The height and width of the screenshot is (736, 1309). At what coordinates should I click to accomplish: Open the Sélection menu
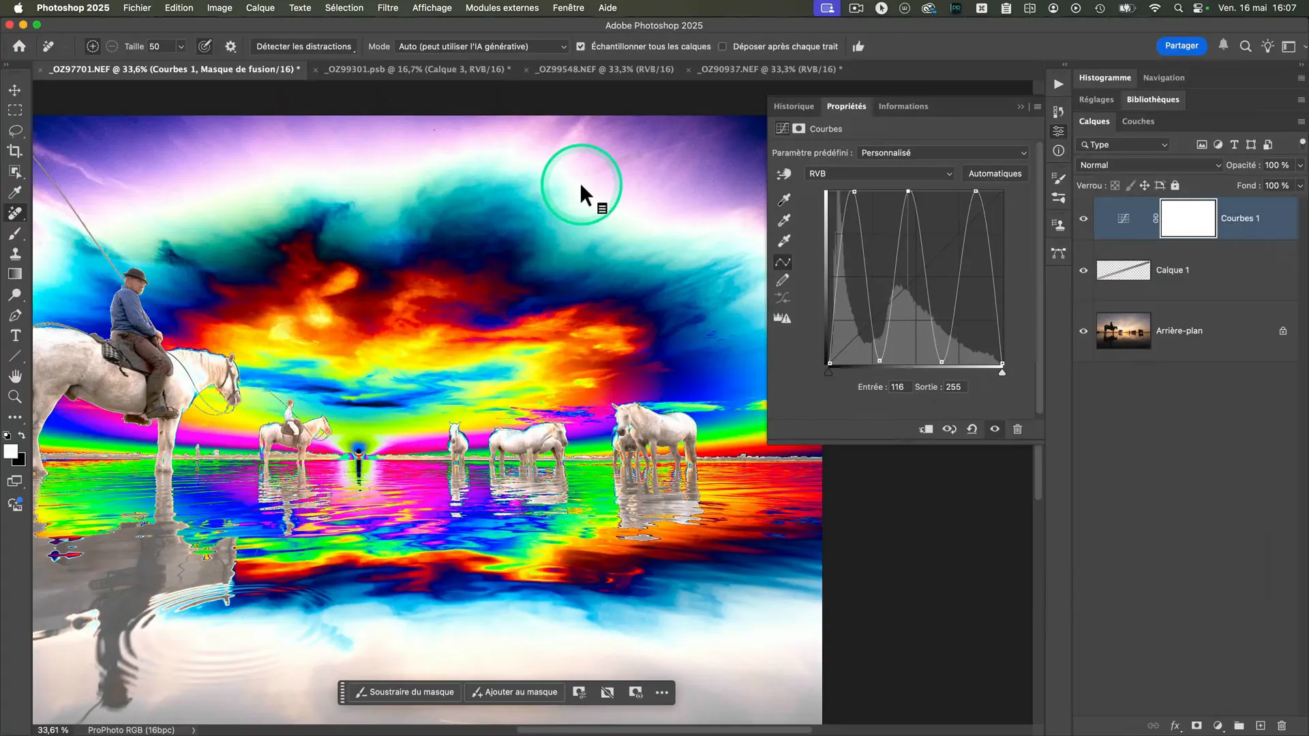coord(344,8)
